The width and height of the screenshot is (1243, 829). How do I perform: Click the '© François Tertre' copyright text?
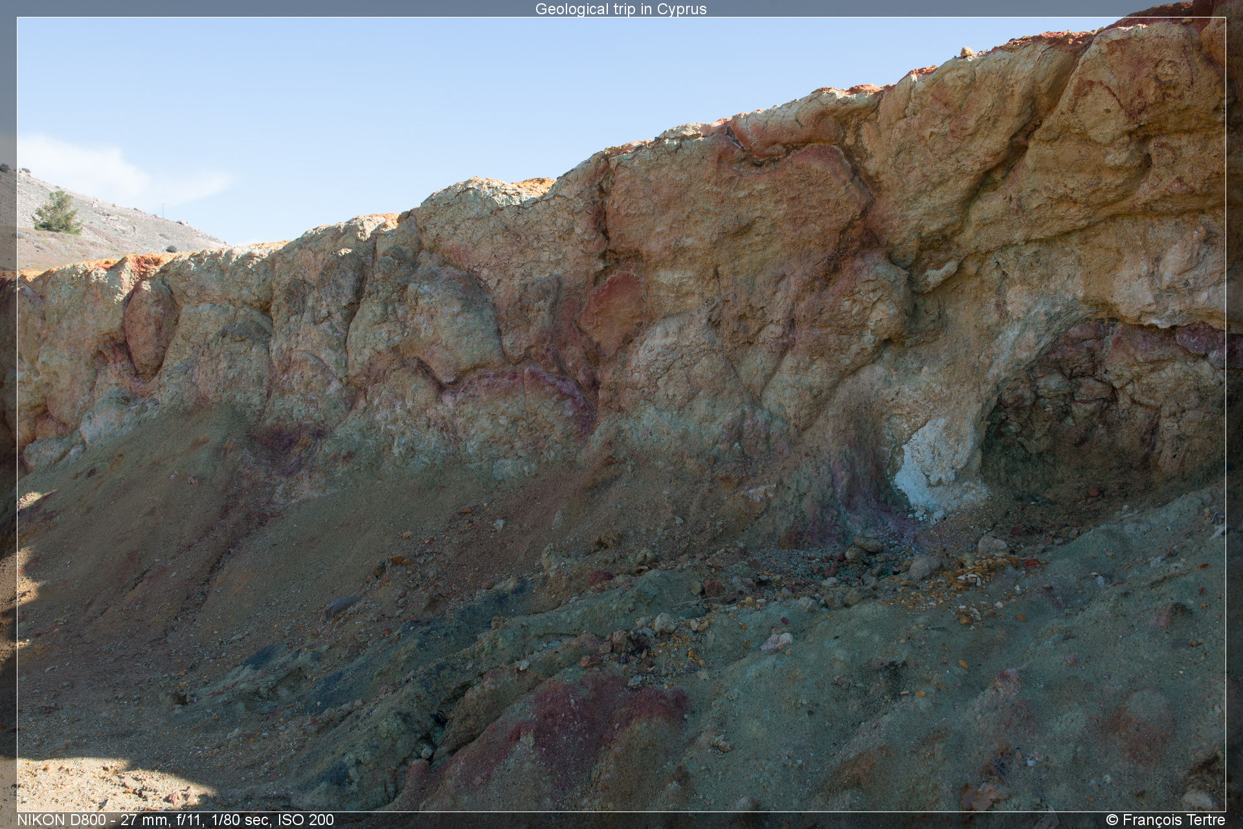(1165, 820)
